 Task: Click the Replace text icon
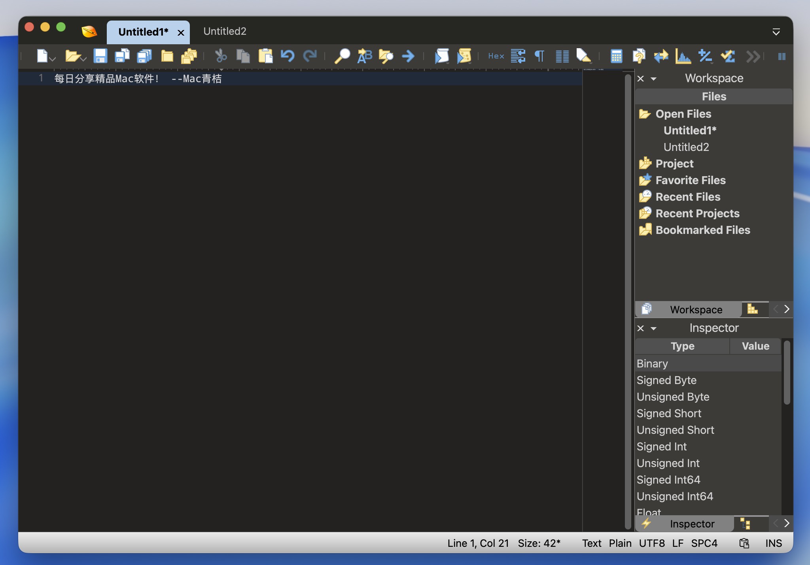click(364, 56)
